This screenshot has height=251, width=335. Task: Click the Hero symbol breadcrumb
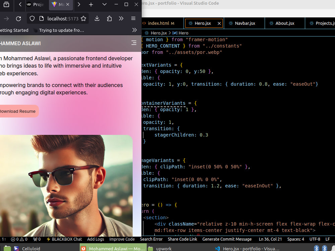(181, 33)
